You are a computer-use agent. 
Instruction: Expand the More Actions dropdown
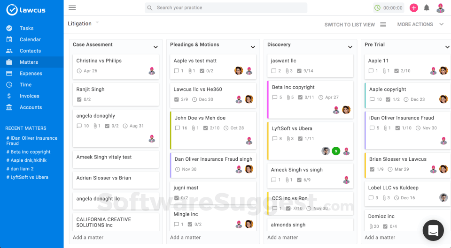coord(441,24)
